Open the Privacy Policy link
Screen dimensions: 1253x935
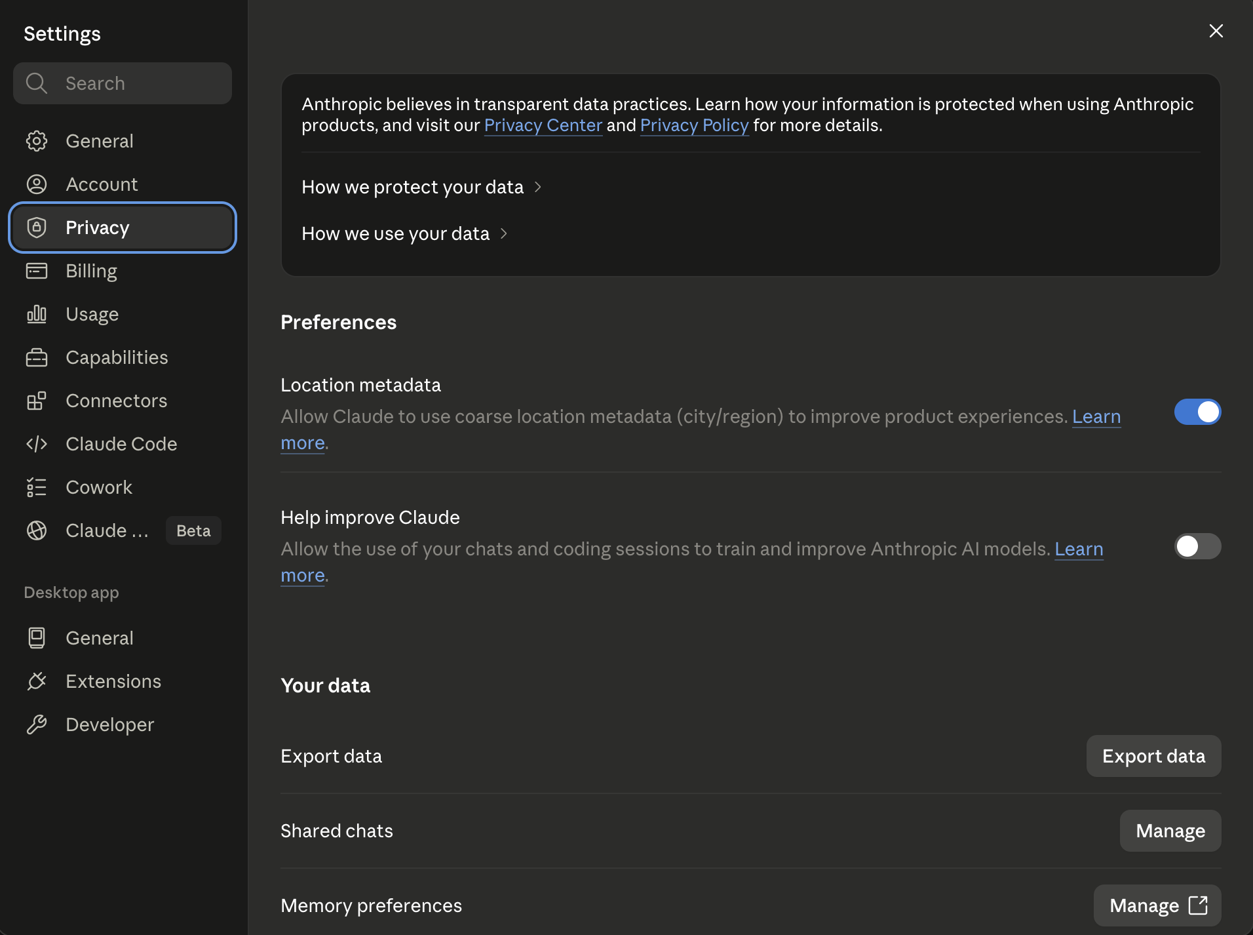(x=695, y=125)
